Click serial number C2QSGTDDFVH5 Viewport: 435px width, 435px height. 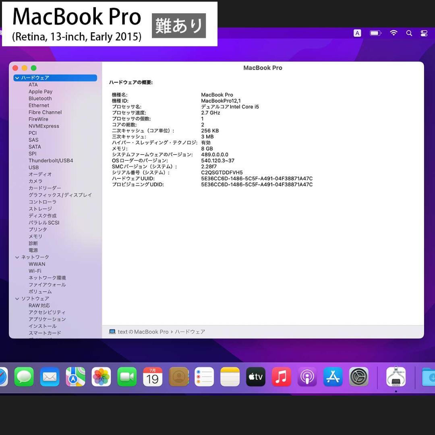[222, 172]
